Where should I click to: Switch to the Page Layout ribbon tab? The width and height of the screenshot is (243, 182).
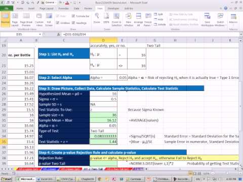47,9
